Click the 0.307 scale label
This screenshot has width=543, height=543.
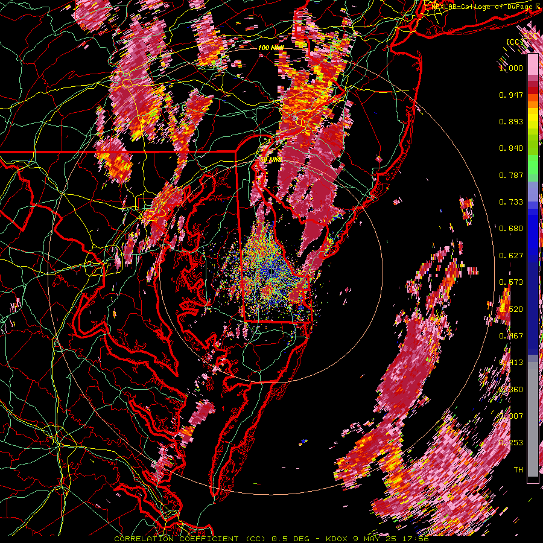click(x=511, y=416)
